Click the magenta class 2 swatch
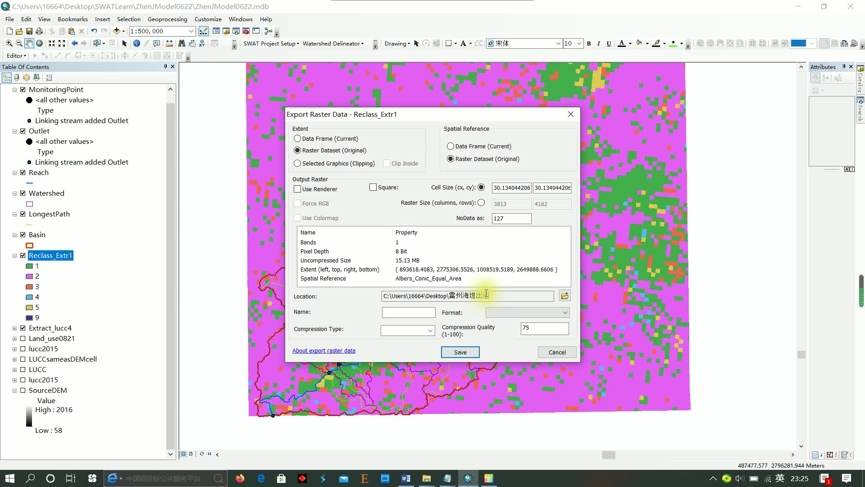865x487 pixels. coord(29,276)
